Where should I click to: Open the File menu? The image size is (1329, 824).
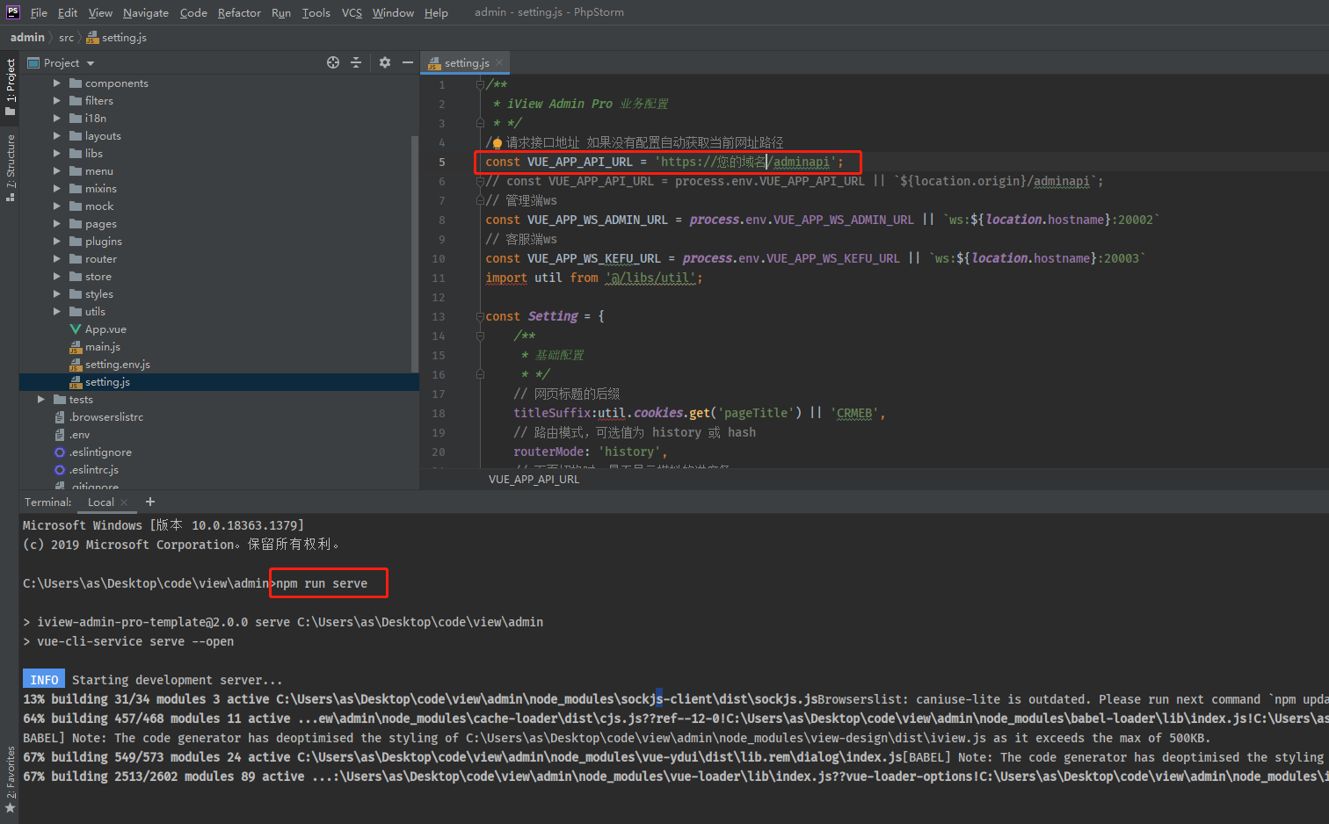click(x=39, y=12)
